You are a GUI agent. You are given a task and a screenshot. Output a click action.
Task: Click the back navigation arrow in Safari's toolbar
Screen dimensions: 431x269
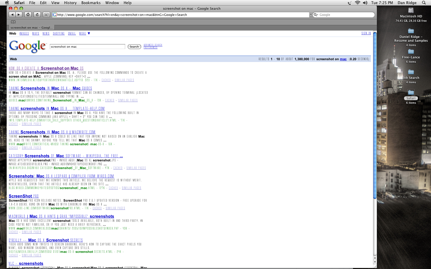pos(12,15)
